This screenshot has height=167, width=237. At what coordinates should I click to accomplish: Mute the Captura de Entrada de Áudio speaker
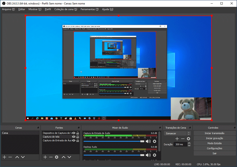pyautogui.click(x=148, y=141)
